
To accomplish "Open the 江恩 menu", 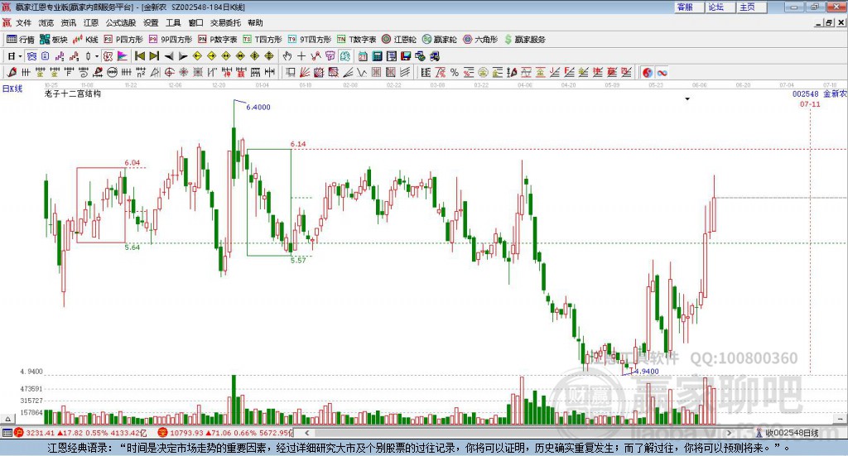I will click(91, 22).
